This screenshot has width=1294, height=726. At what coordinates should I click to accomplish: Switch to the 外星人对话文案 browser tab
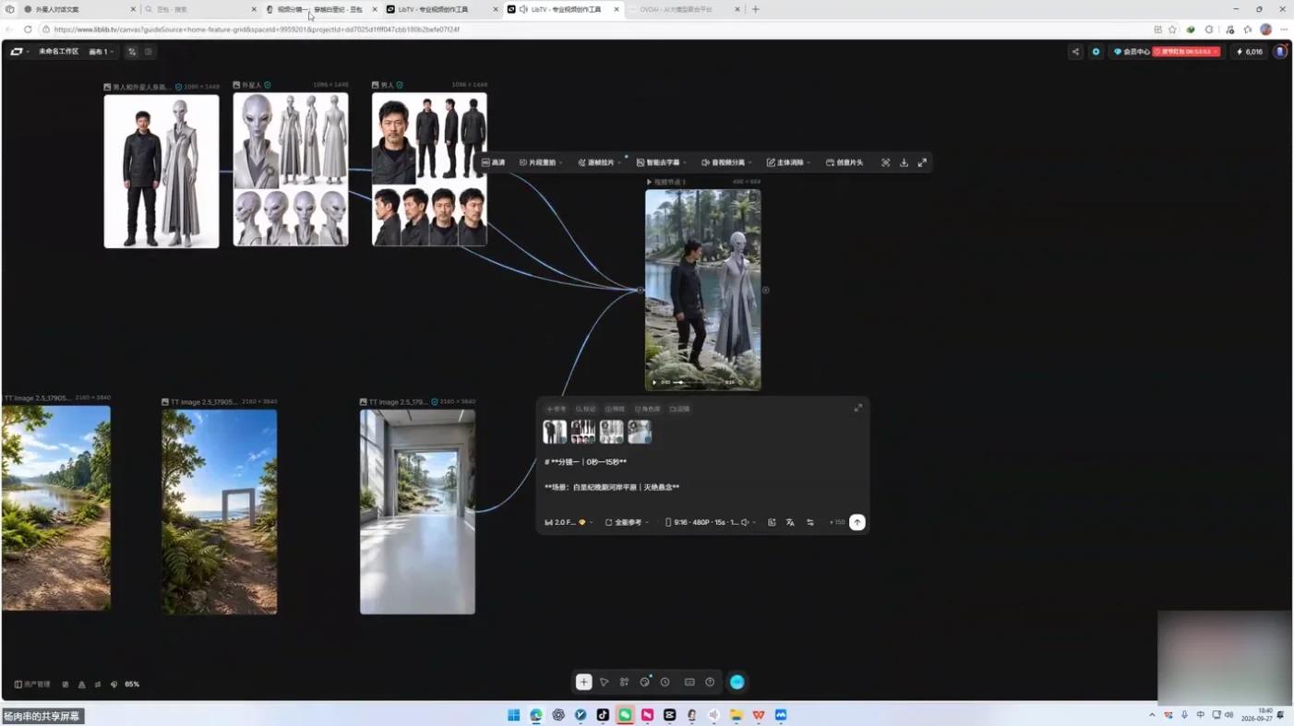click(x=78, y=9)
